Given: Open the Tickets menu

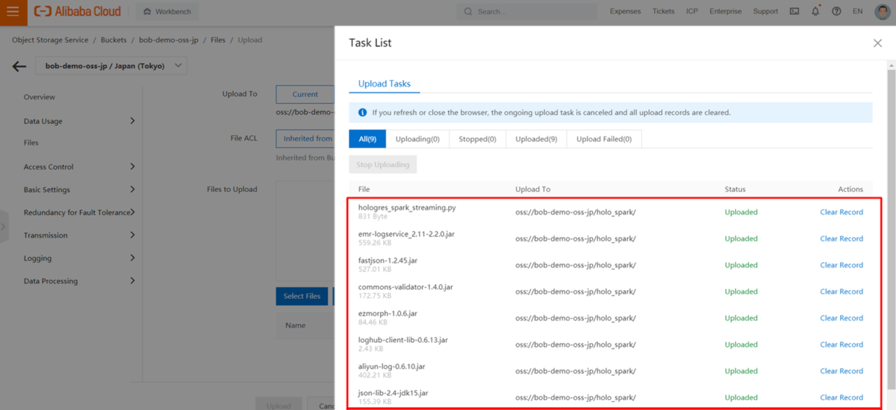Looking at the screenshot, I should 663,11.
